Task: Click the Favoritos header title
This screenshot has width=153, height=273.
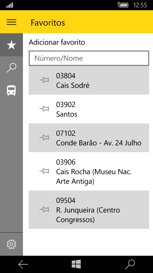Action: (x=48, y=23)
